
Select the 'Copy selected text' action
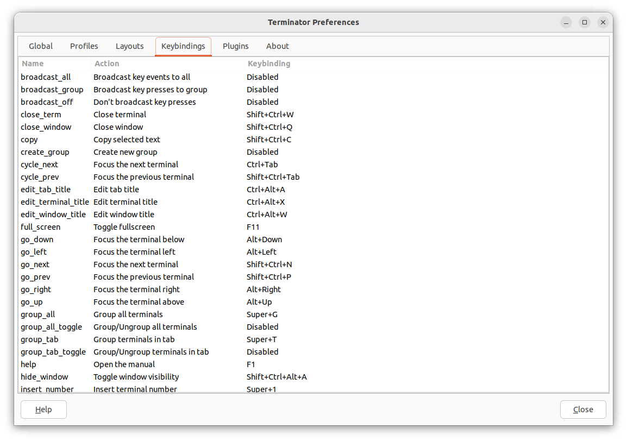[x=127, y=140]
